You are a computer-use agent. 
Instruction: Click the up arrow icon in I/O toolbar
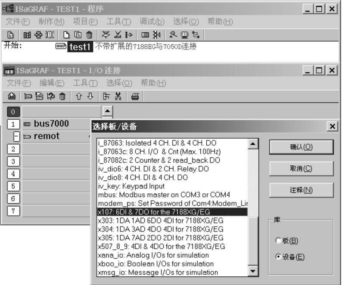79,96
